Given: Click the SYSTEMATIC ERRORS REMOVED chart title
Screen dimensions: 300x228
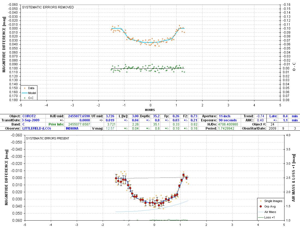Looking at the screenshot, I should pyautogui.click(x=48, y=7).
